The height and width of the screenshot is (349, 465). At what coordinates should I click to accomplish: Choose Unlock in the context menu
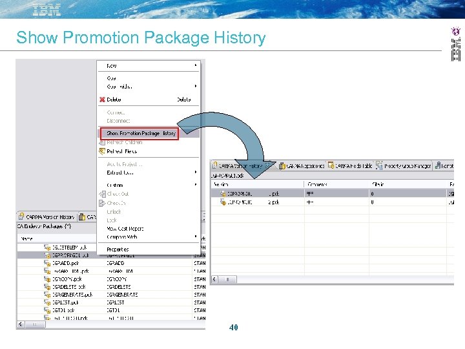click(x=114, y=212)
